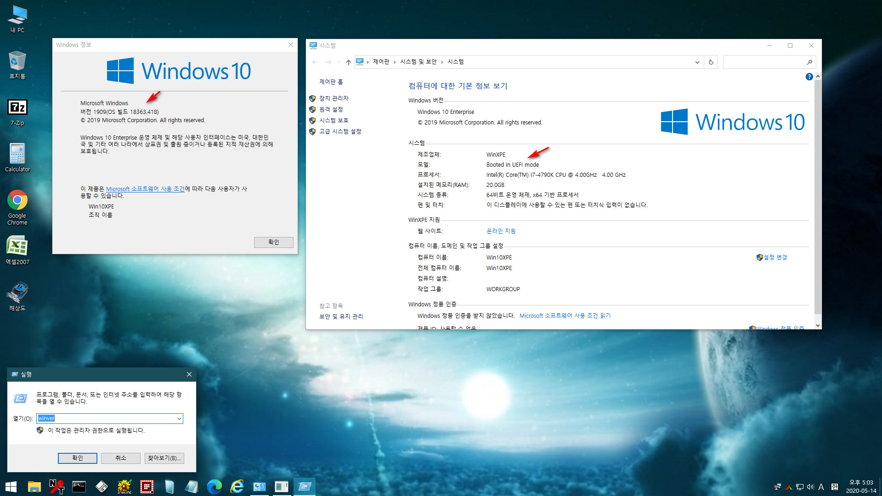Open 고급 시스템 설정 from the sidebar
This screenshot has height=496, width=882.
click(340, 131)
